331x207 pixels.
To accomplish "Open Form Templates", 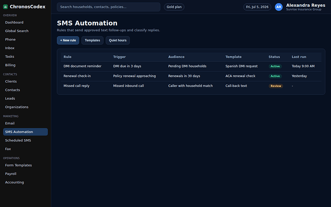I will click(25, 165).
